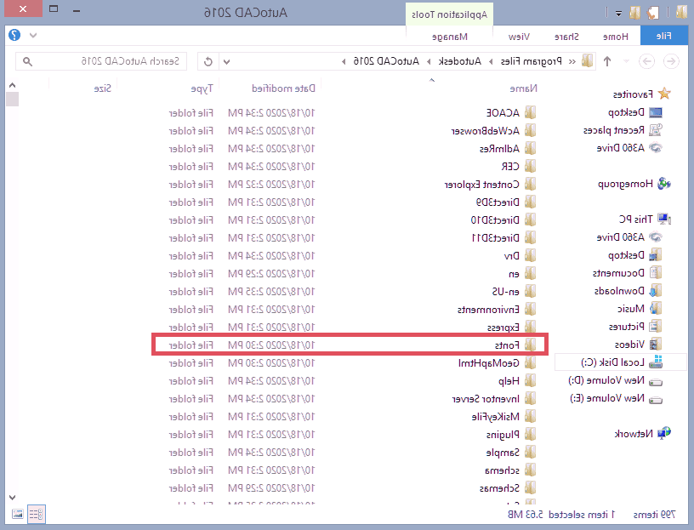Screen dimensions: 694x530
Task: Open the address bar history dropdown
Action: pyautogui.click(x=226, y=61)
